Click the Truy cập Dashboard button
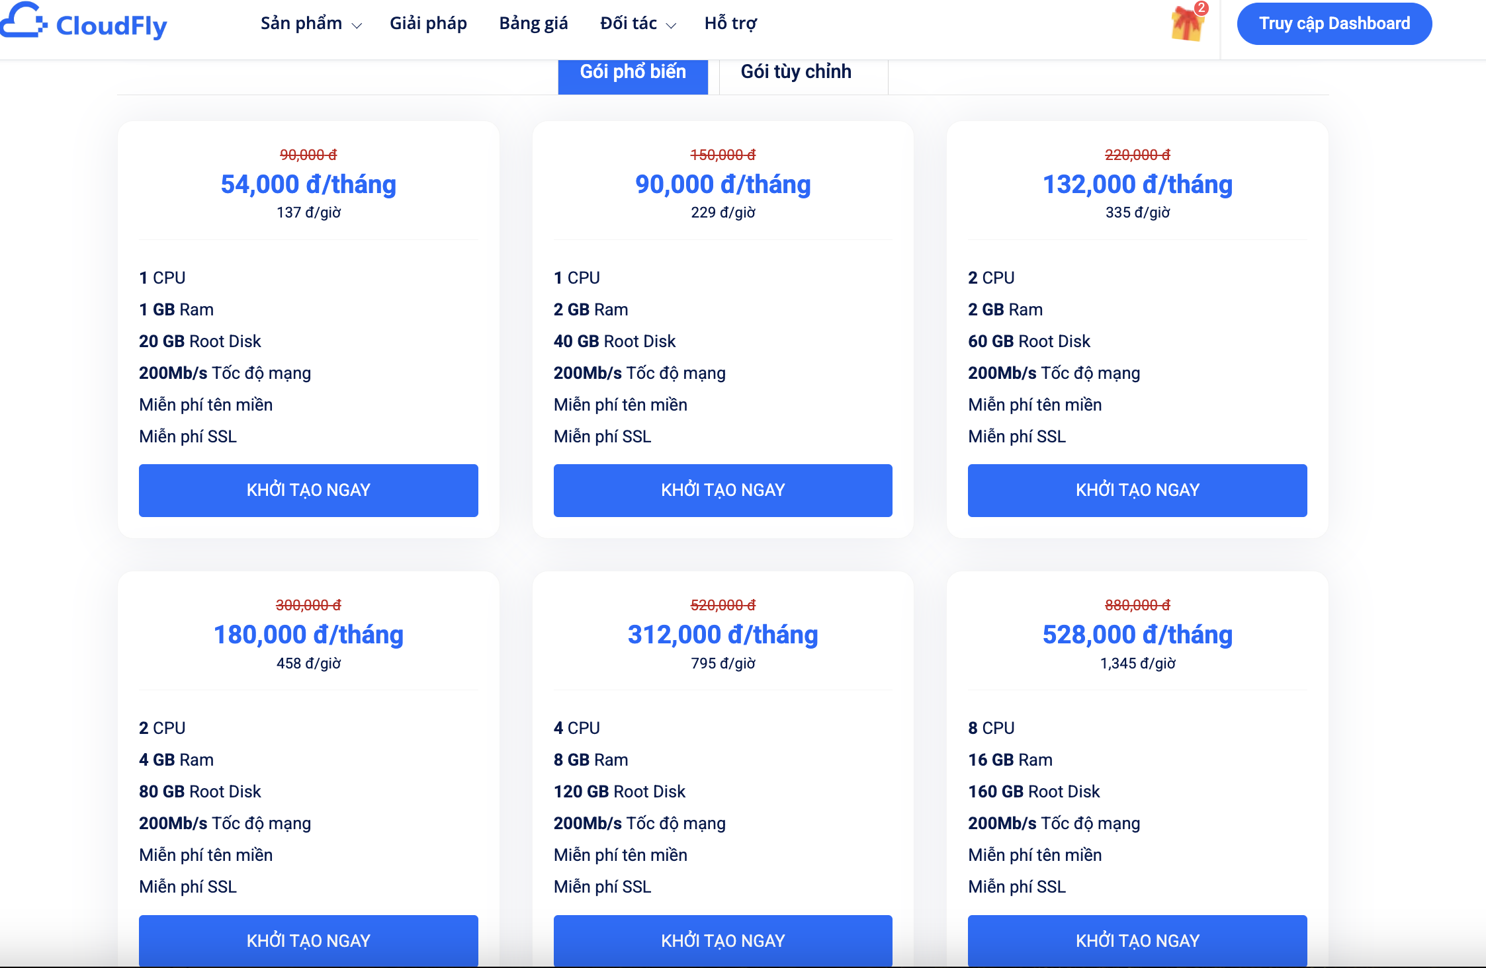 click(1334, 24)
